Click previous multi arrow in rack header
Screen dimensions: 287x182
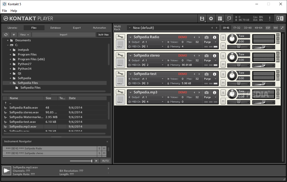(212, 28)
